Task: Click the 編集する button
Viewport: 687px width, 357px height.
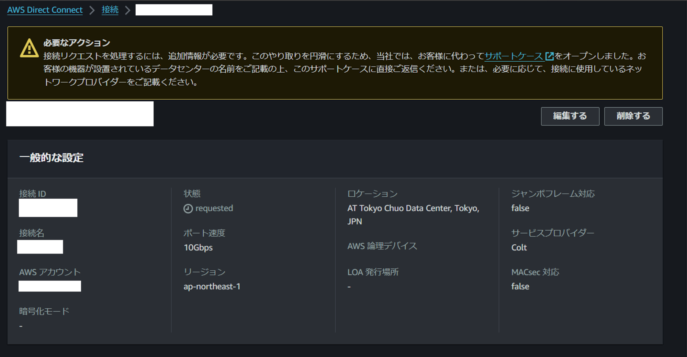Action: tap(570, 116)
